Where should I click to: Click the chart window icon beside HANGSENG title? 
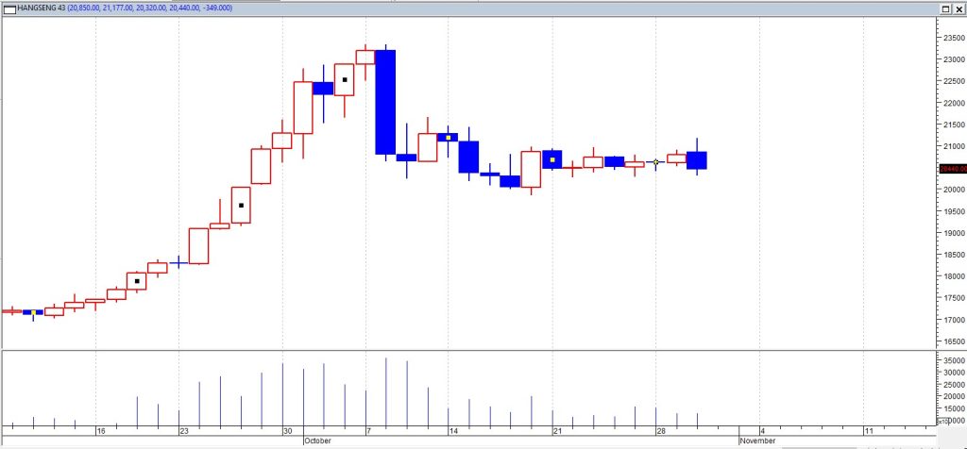[8, 8]
